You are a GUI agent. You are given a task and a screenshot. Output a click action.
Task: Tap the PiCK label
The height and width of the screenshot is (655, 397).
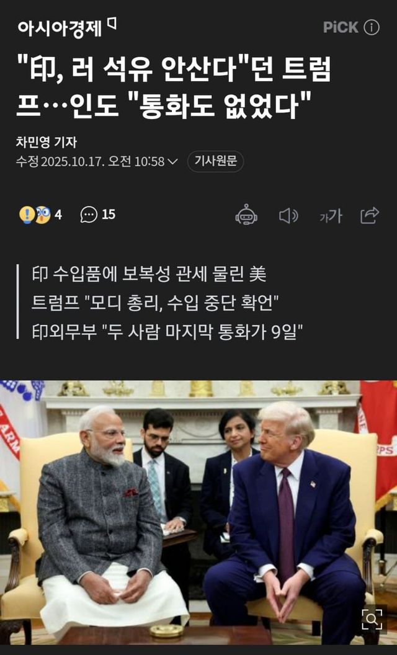pos(341,27)
